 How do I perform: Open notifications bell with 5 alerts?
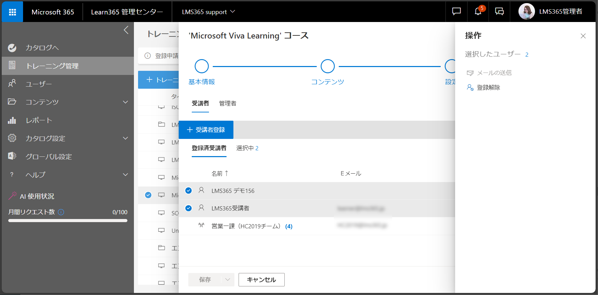click(x=478, y=11)
